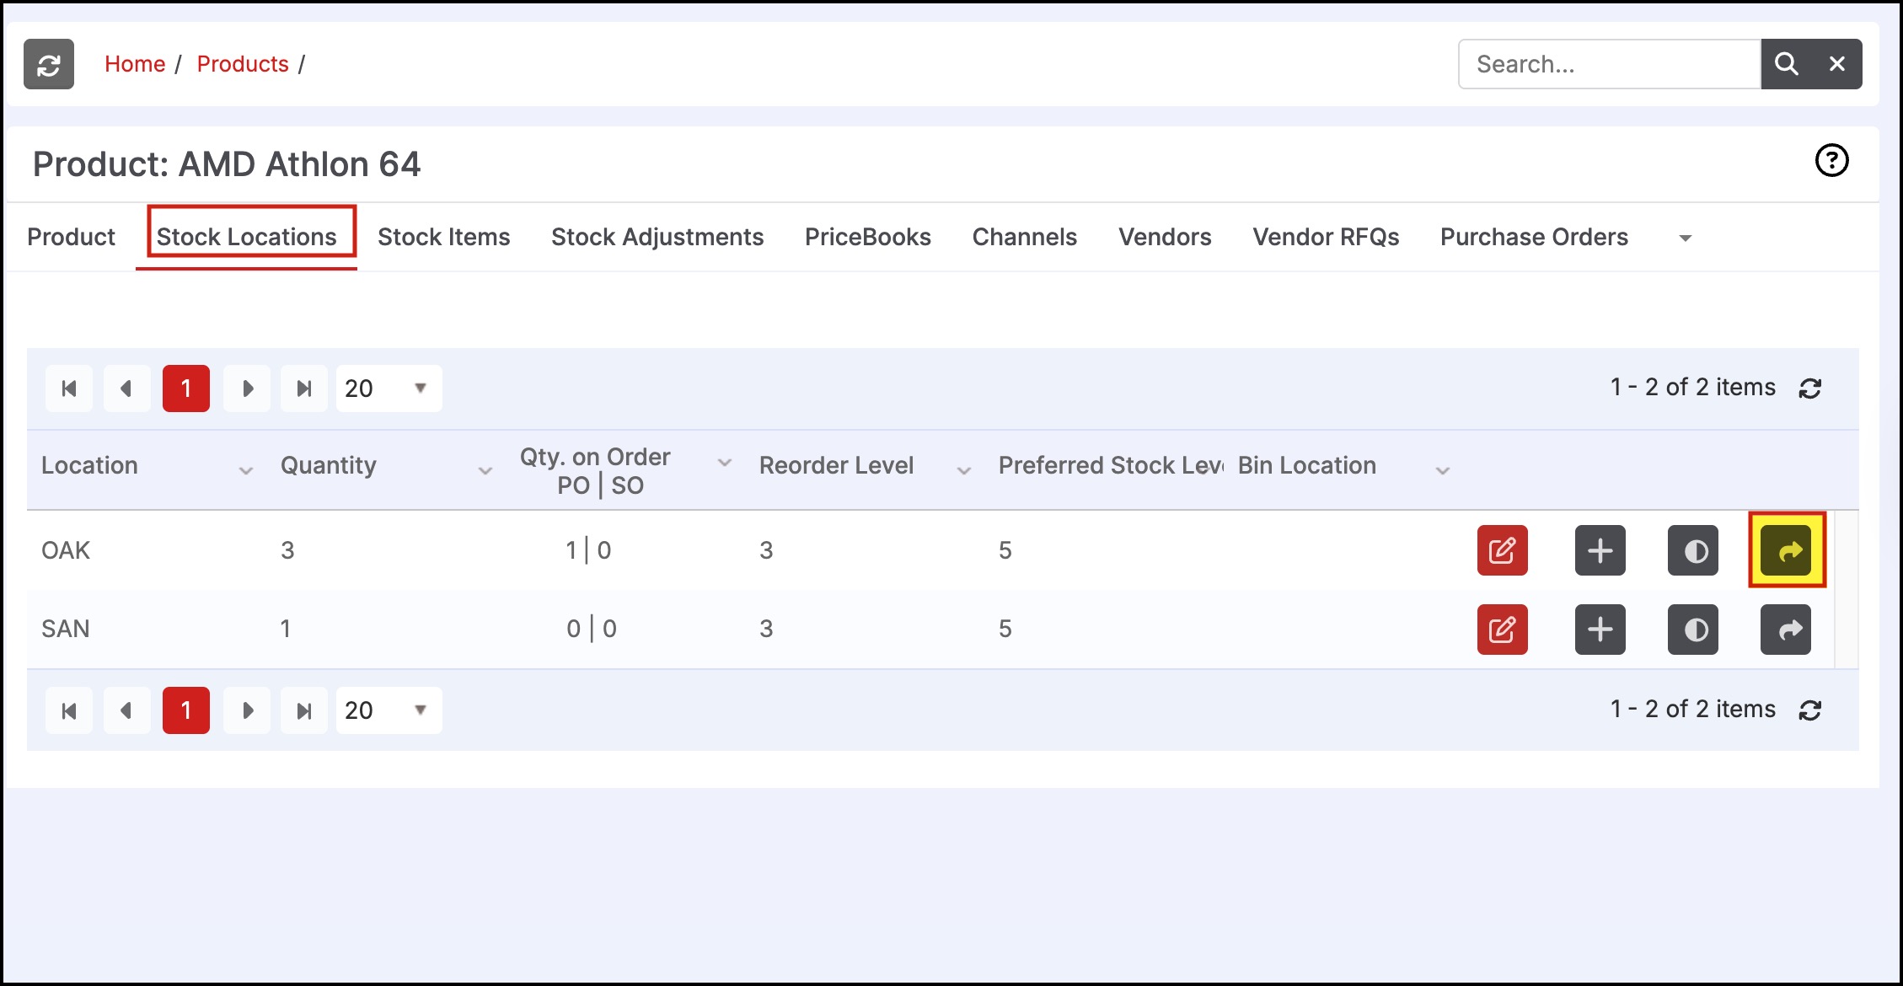
Task: Open the Bin Location column menu chevron
Action: 1443,470
